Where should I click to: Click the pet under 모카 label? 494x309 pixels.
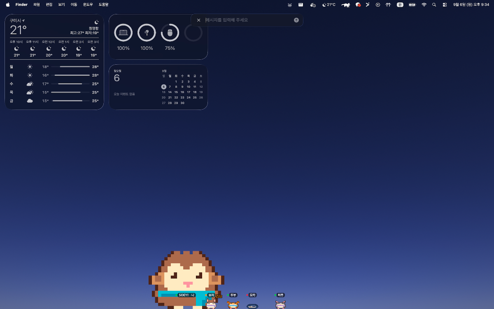pos(252,306)
